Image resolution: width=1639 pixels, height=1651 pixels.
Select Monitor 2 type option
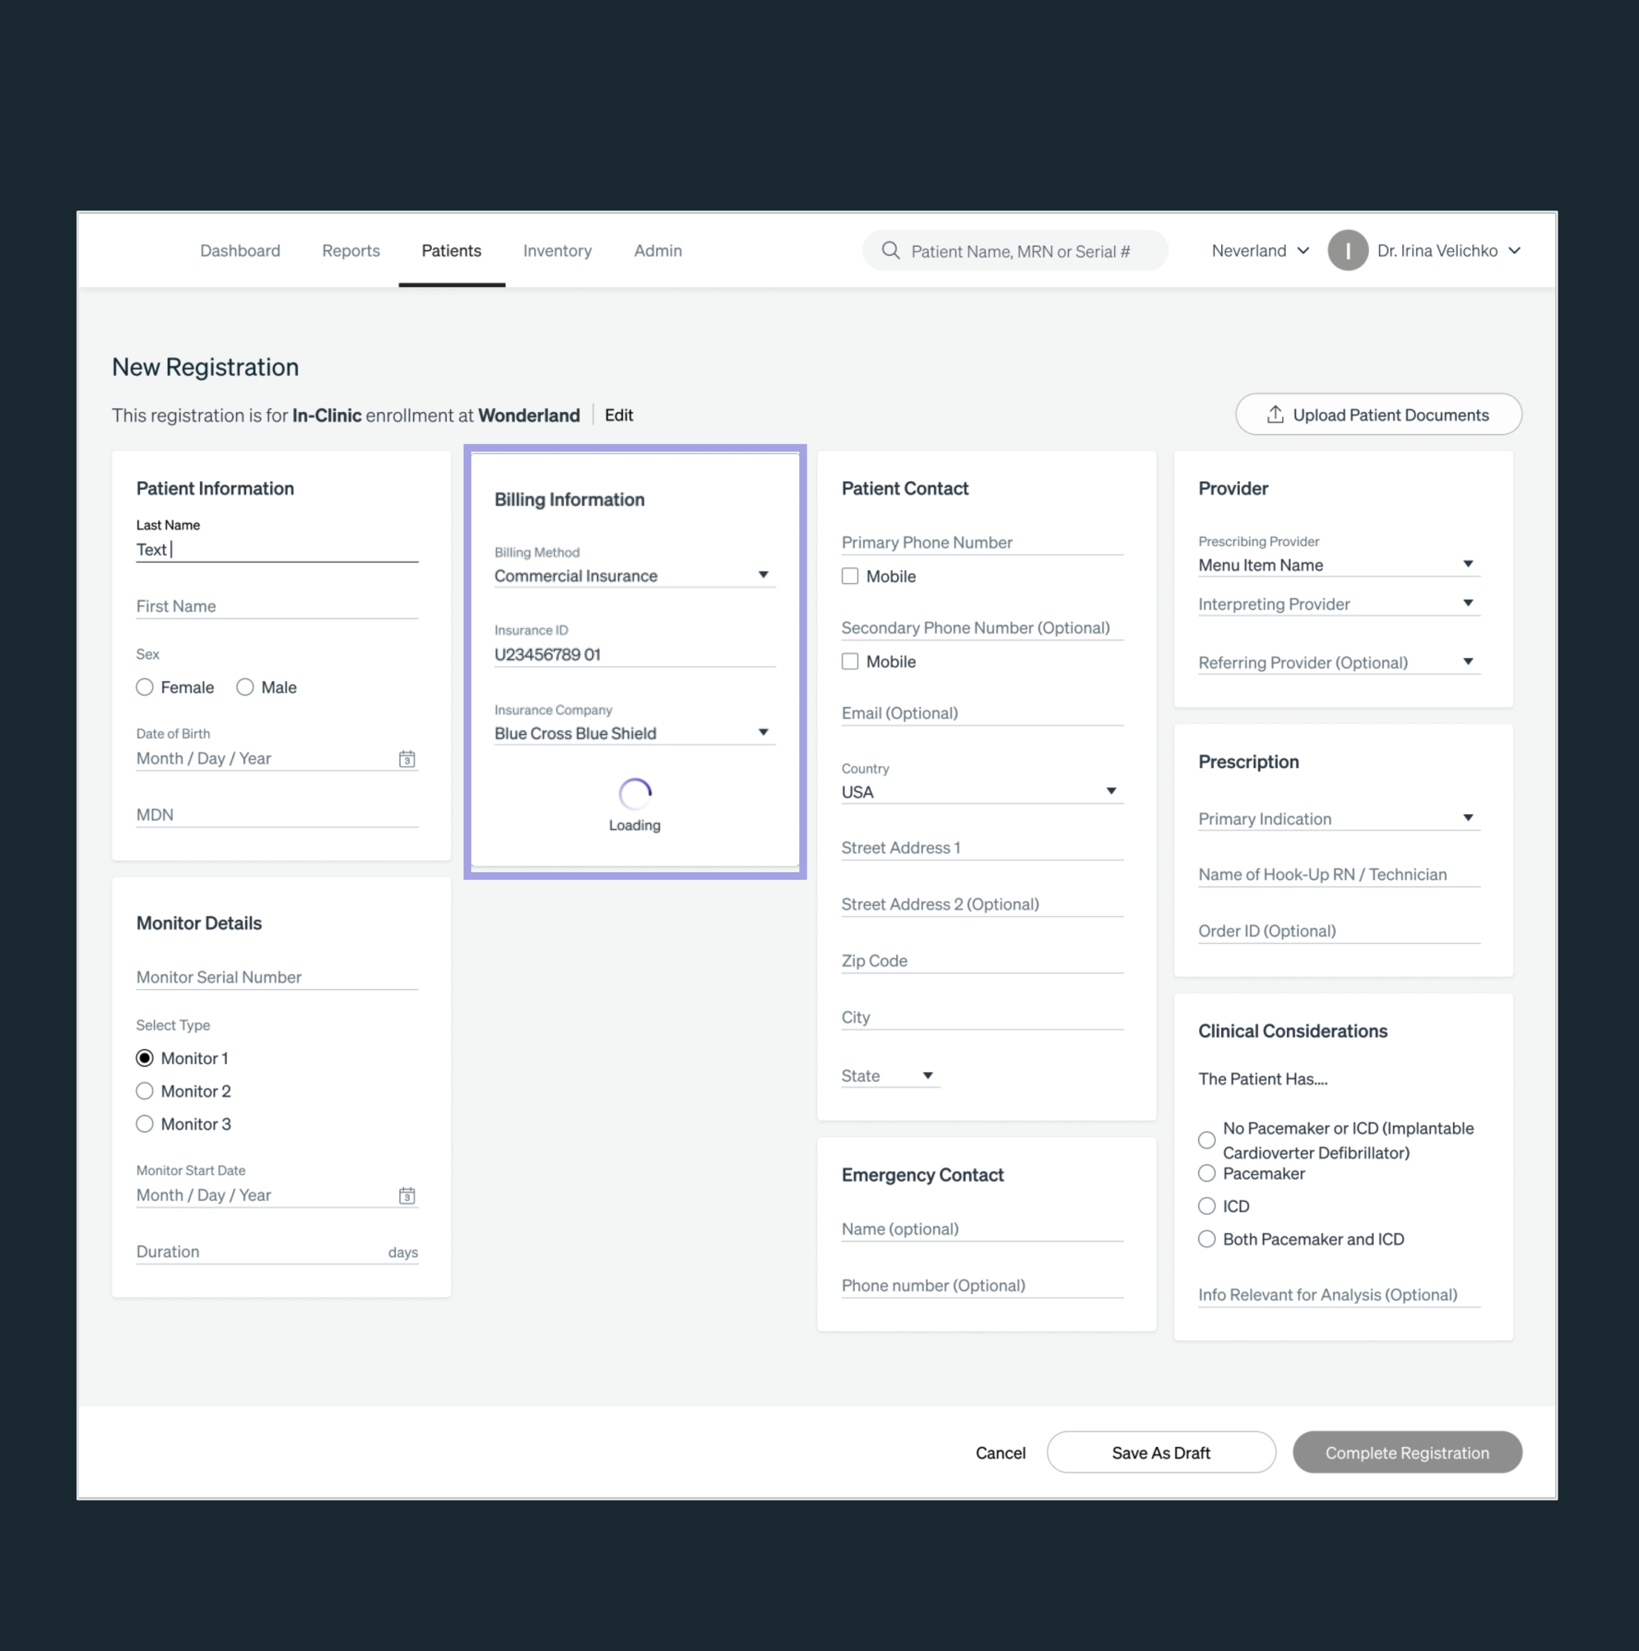[x=145, y=1091]
